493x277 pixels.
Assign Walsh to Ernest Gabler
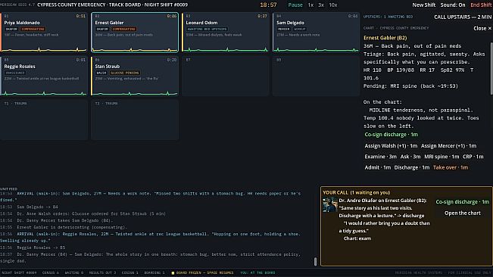click(x=391, y=146)
